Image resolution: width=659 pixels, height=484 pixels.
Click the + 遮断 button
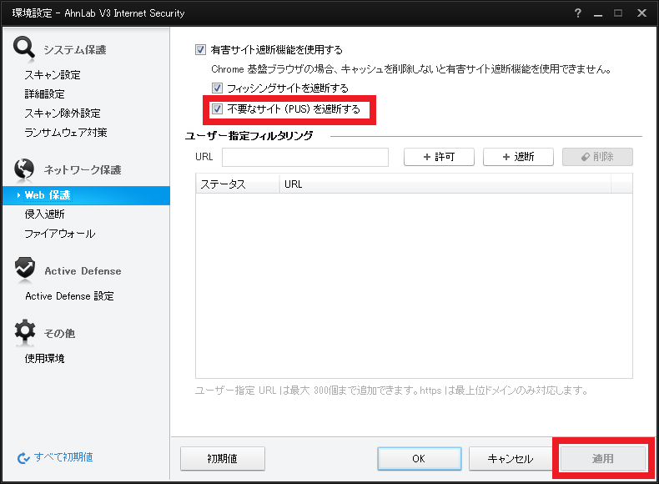(518, 157)
